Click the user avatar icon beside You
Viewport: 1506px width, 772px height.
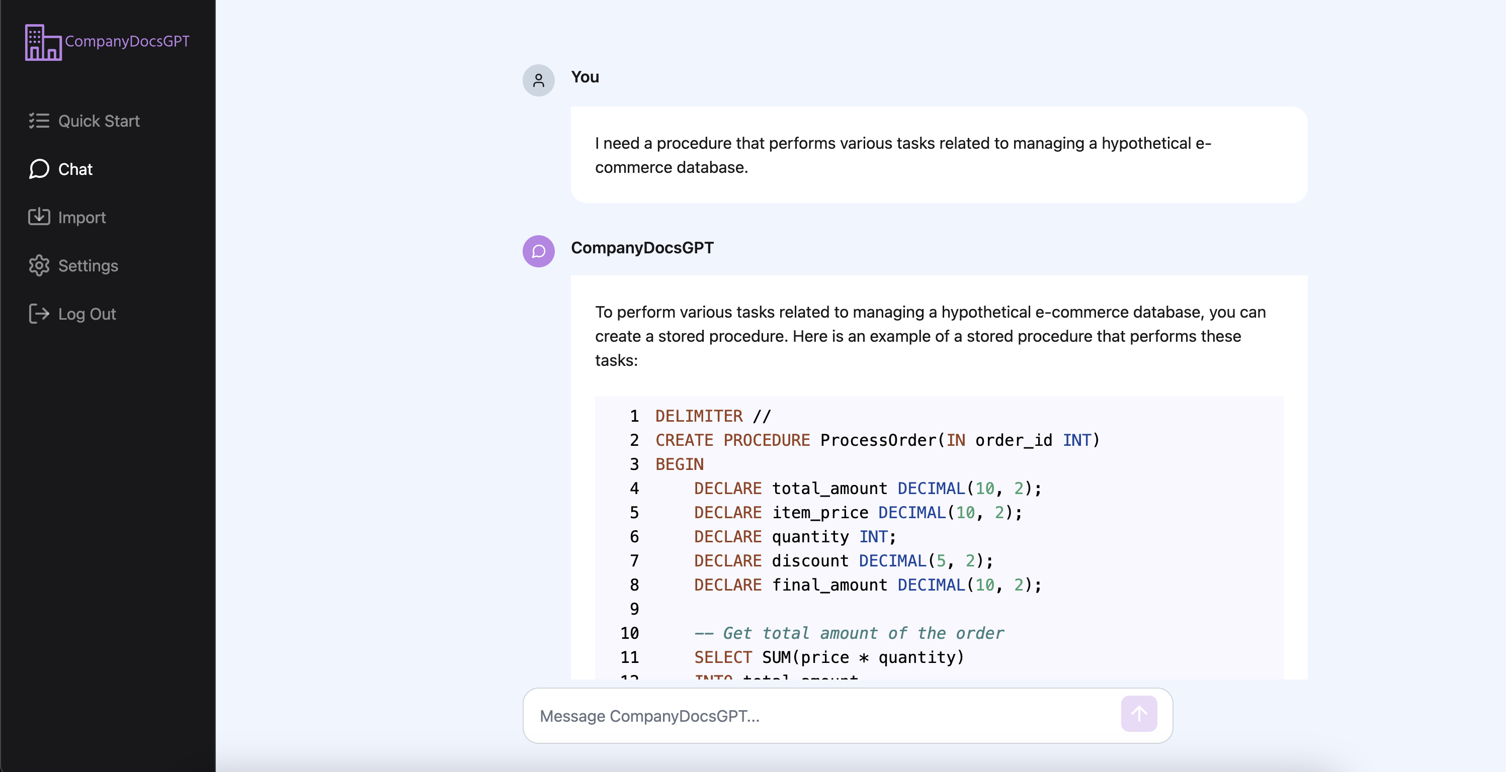click(538, 80)
